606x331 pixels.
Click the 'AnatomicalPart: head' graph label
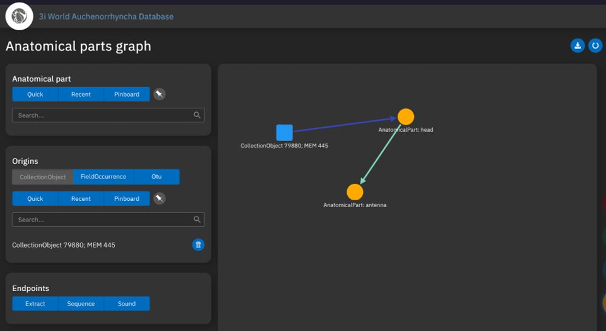406,129
